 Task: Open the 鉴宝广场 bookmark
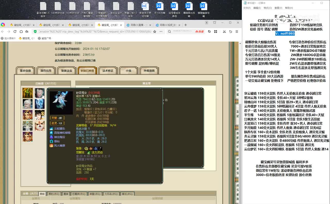[x=44, y=38]
